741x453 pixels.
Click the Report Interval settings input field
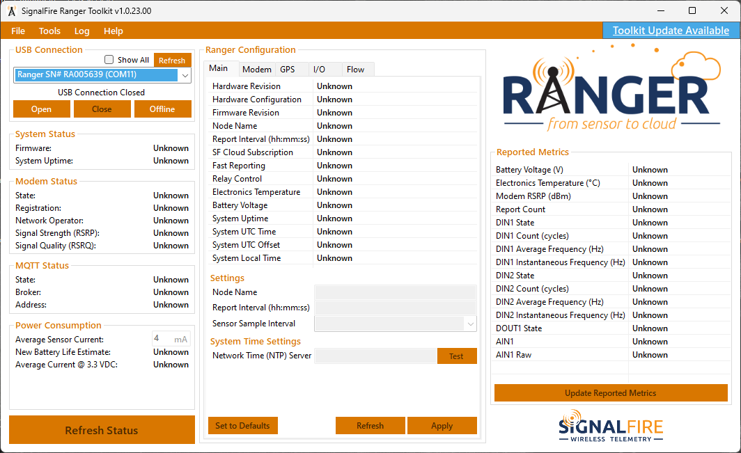point(396,308)
